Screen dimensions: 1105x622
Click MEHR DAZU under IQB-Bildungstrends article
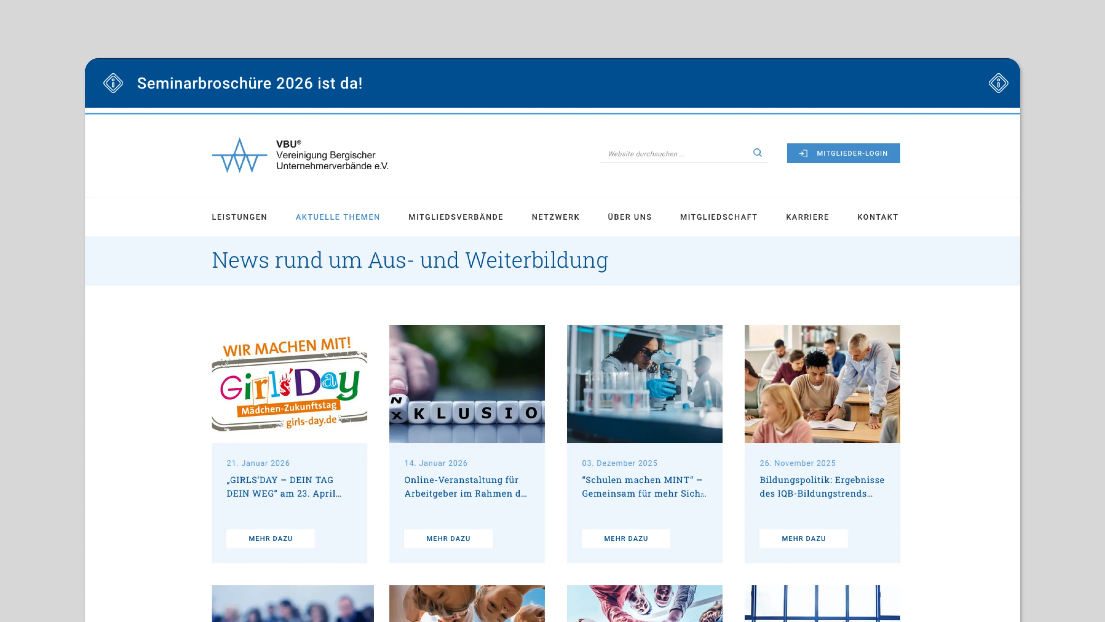[804, 538]
